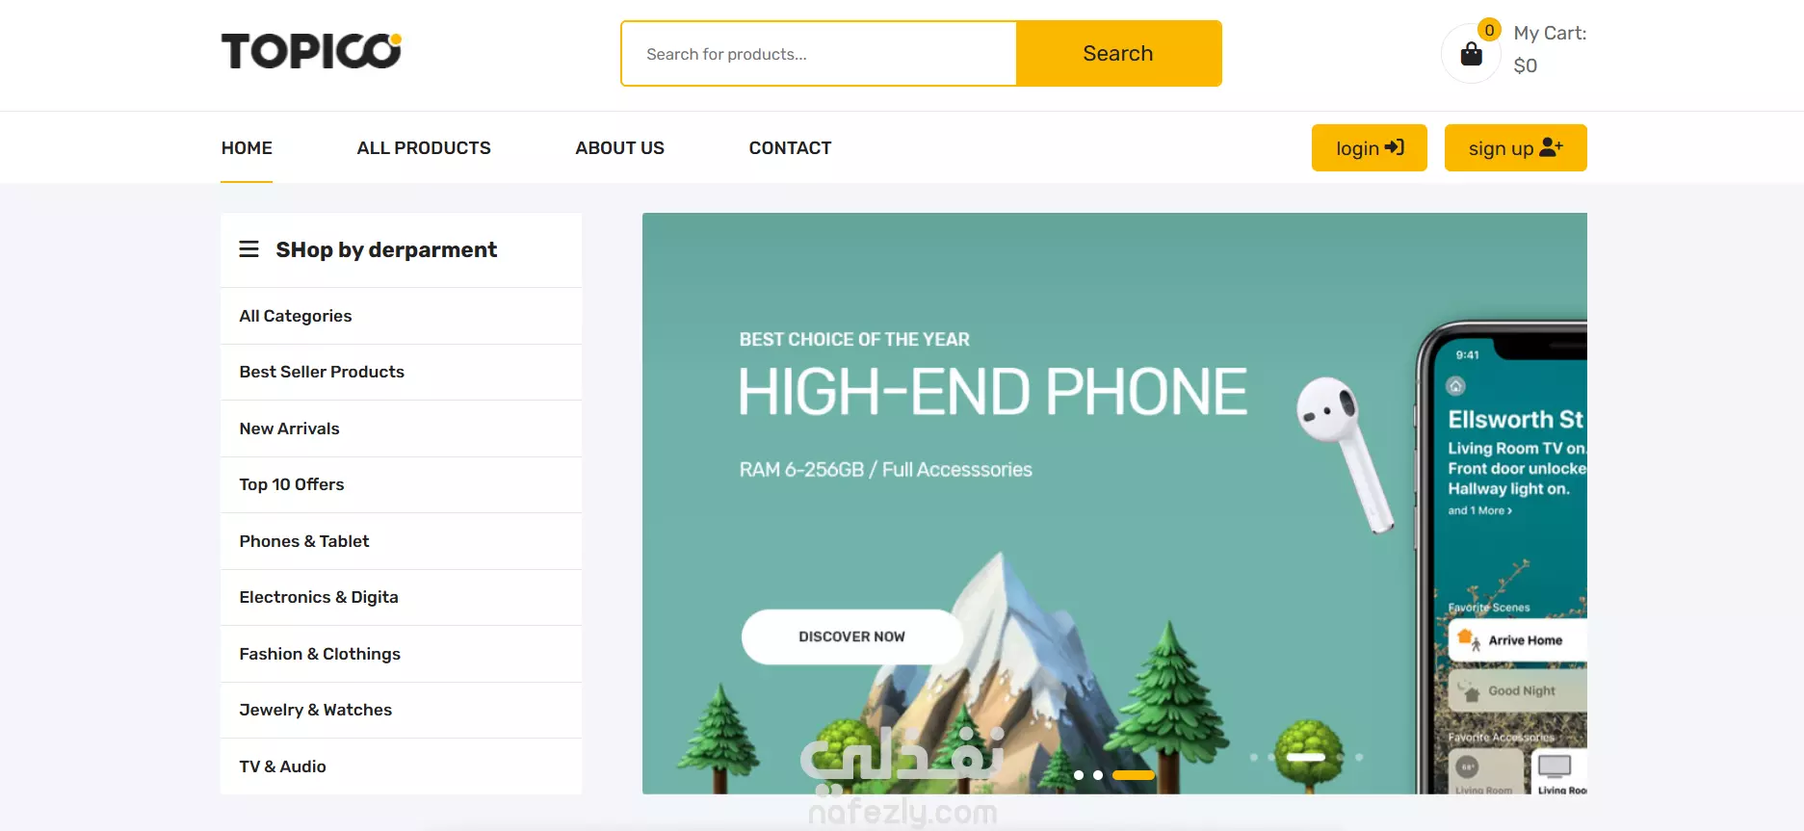
Task: Select the second slider dot indicator
Action: 1098,775
